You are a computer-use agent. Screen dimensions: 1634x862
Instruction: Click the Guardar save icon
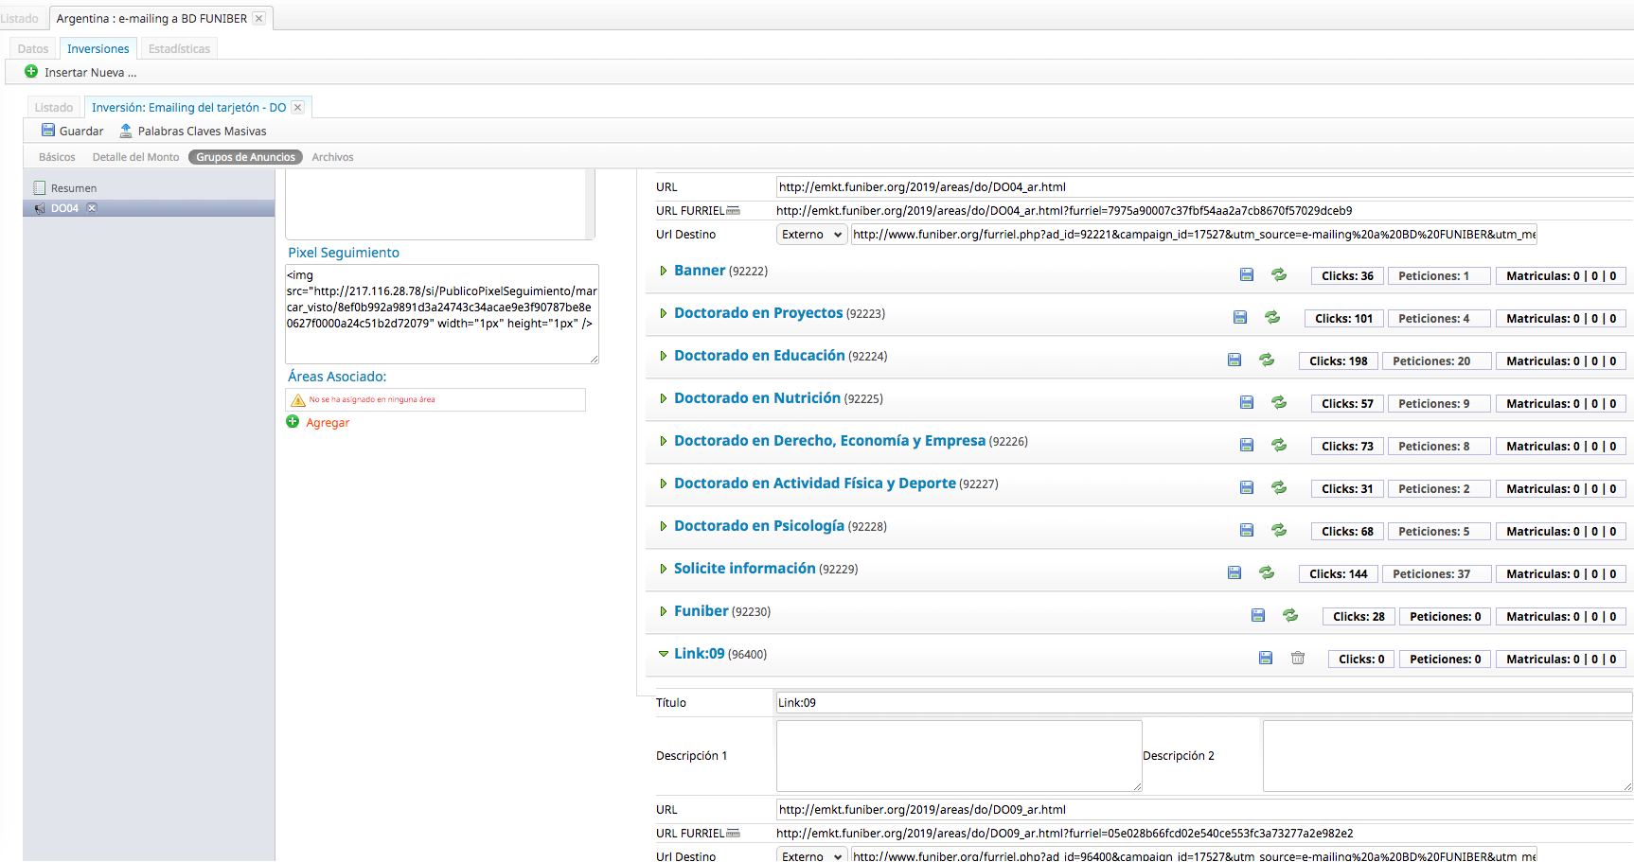click(x=47, y=131)
